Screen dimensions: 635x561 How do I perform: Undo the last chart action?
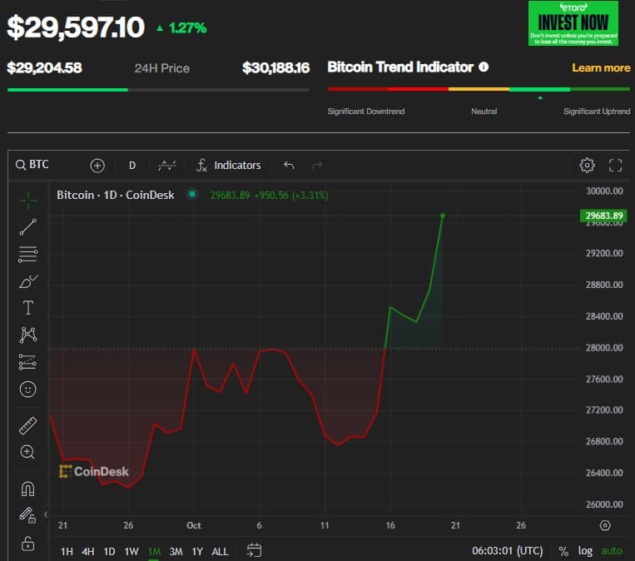(289, 166)
